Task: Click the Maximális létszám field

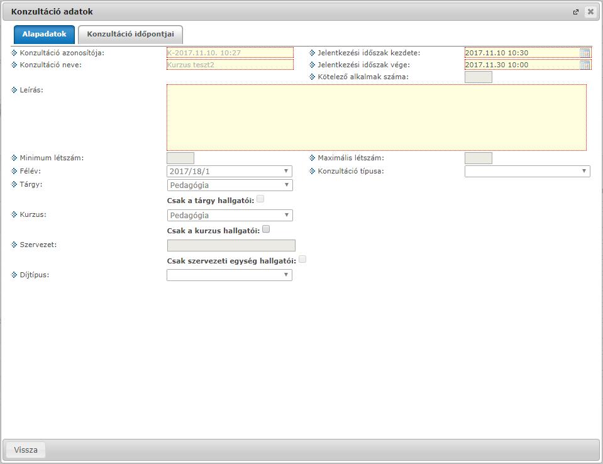Action: point(479,158)
